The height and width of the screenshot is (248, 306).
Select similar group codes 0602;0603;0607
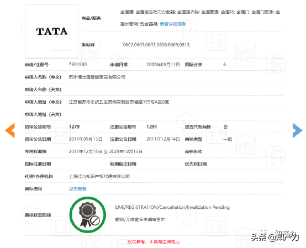156,45
